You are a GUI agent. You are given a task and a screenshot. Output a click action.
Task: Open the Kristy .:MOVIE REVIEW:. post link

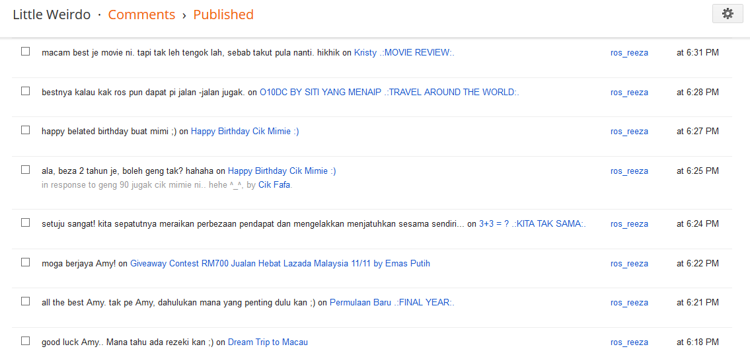point(404,53)
